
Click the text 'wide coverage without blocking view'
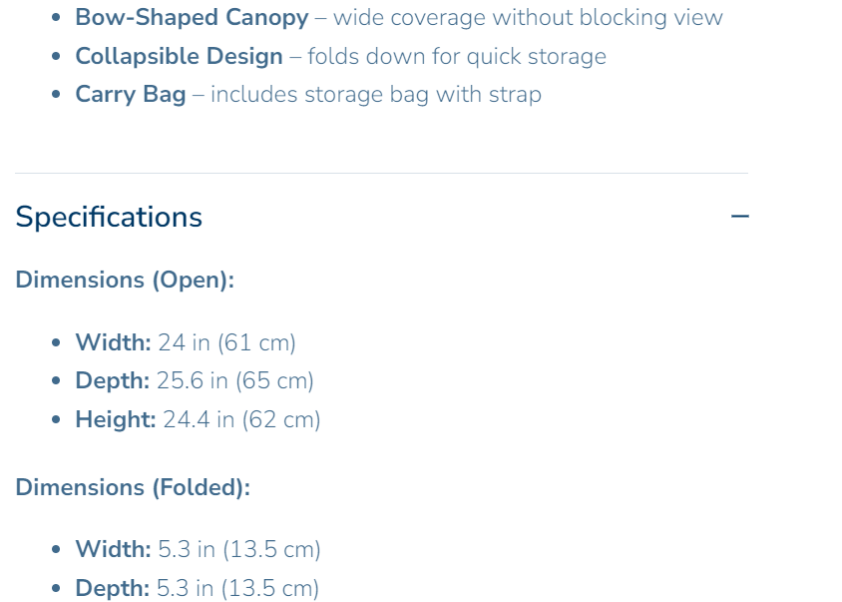pyautogui.click(x=528, y=17)
